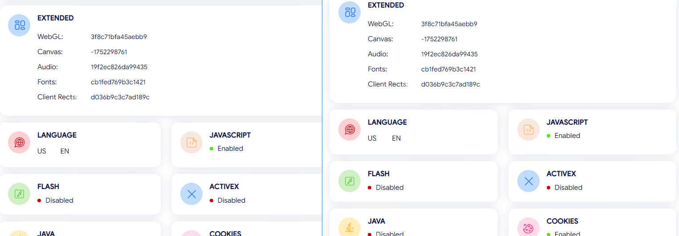Click the Client Rects: label in left window
The width and height of the screenshot is (679, 236).
(x=57, y=97)
